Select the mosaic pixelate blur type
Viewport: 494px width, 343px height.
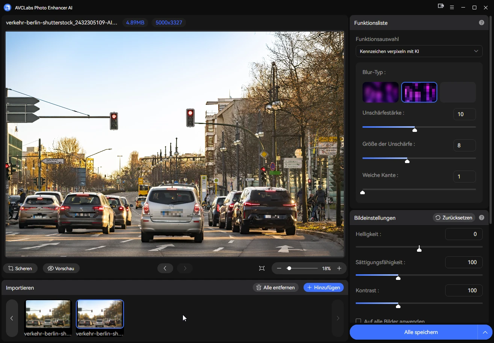pos(419,92)
